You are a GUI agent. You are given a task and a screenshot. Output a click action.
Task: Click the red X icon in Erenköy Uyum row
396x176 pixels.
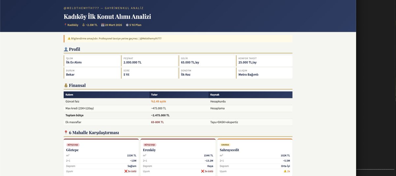pos(203,171)
